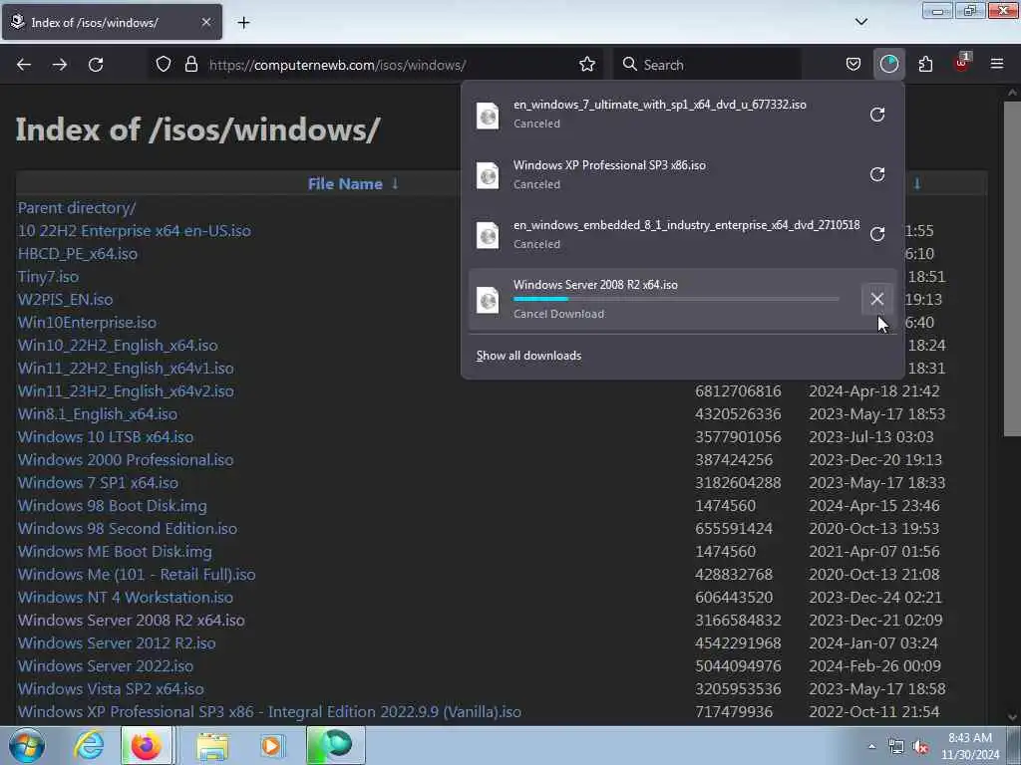This screenshot has height=765, width=1021.
Task: Select date 2023-May-17 18:53
Action: [877, 413]
